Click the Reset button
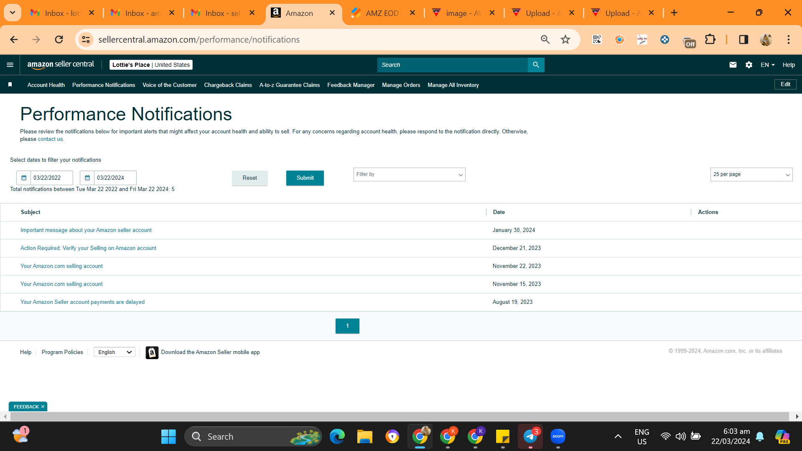This screenshot has height=451, width=802. 250,178
